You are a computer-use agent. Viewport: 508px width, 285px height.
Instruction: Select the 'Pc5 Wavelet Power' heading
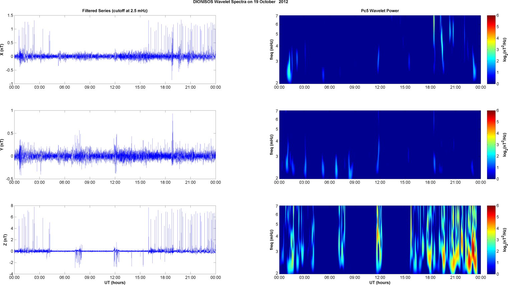(x=380, y=11)
